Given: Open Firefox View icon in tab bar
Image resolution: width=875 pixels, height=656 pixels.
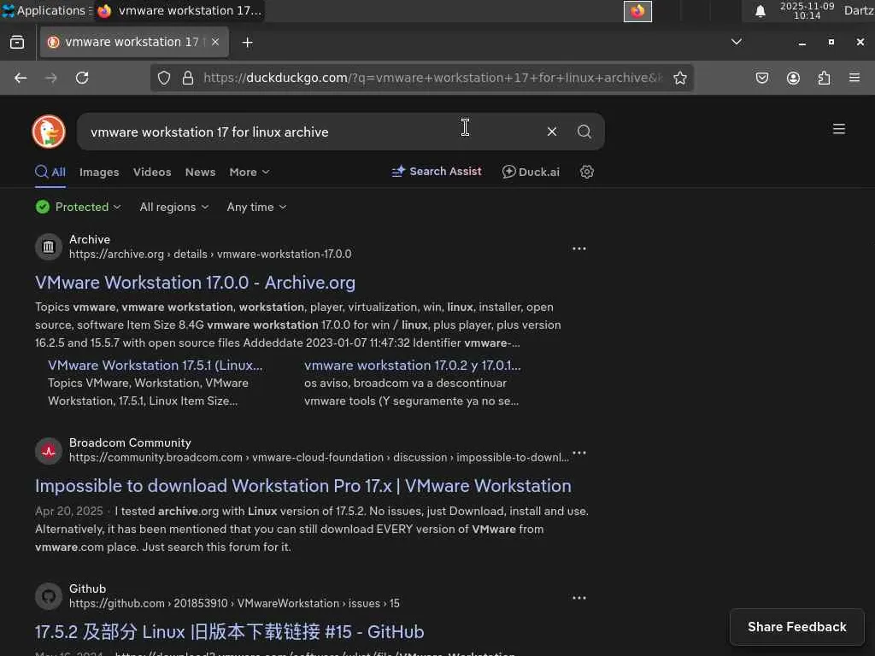Looking at the screenshot, I should [17, 43].
